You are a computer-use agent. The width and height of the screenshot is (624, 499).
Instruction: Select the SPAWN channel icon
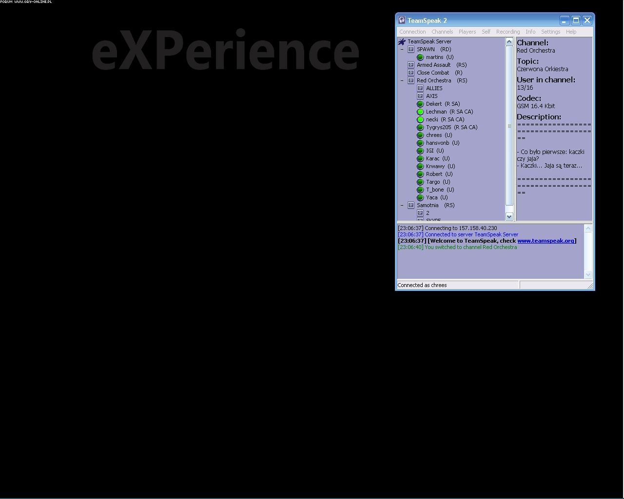[x=411, y=49]
